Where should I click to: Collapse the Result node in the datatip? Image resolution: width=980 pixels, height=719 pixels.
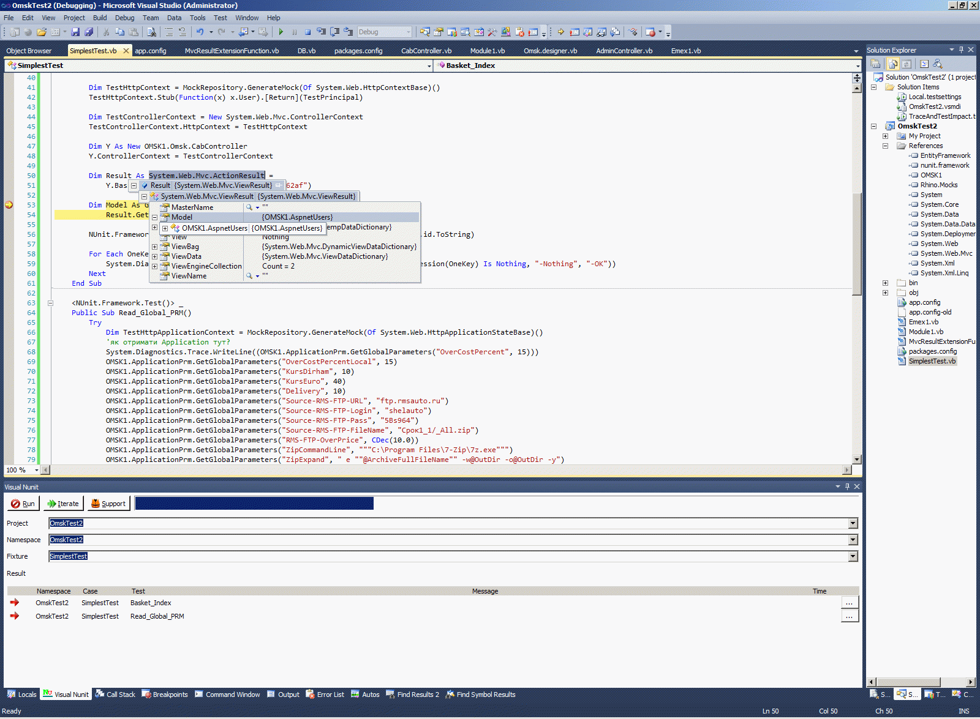pos(134,185)
